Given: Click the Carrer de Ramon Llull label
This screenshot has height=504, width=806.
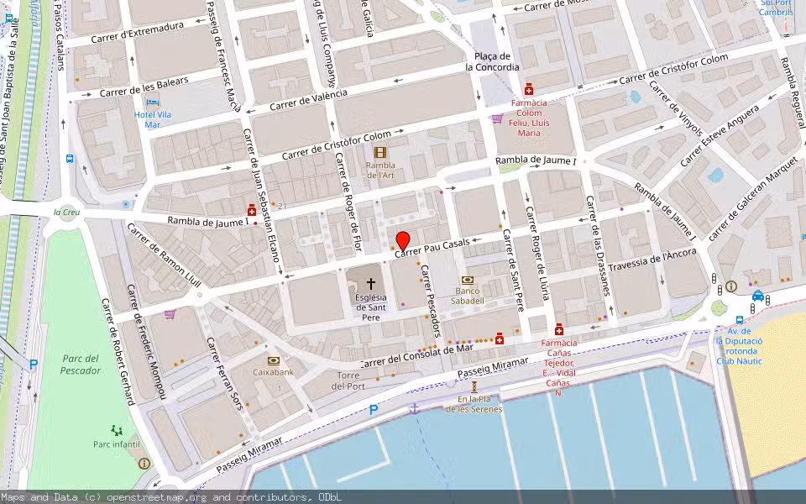Looking at the screenshot, I should (x=164, y=255).
